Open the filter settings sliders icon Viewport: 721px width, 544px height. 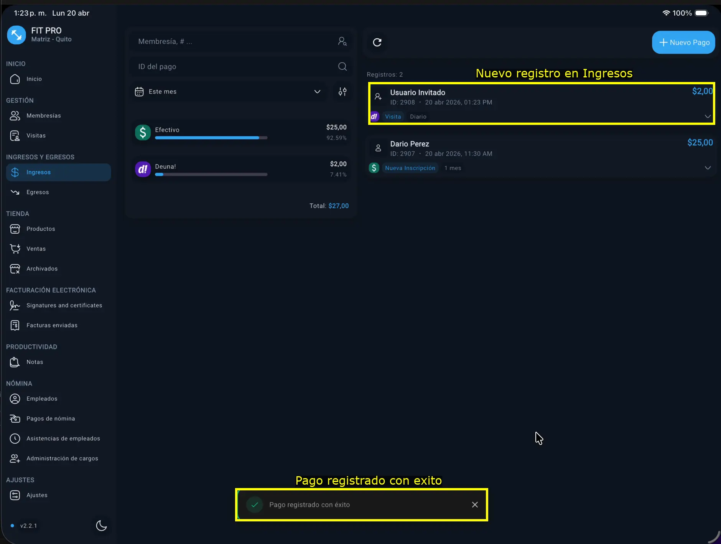[x=342, y=92]
